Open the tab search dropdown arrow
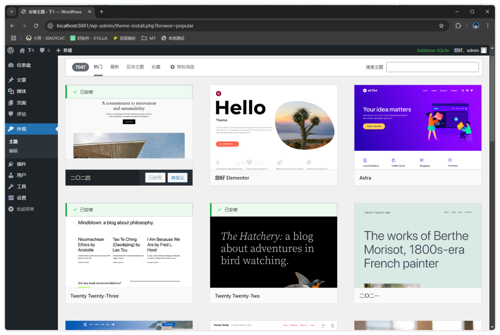The width and height of the screenshot is (500, 335). tap(12, 12)
